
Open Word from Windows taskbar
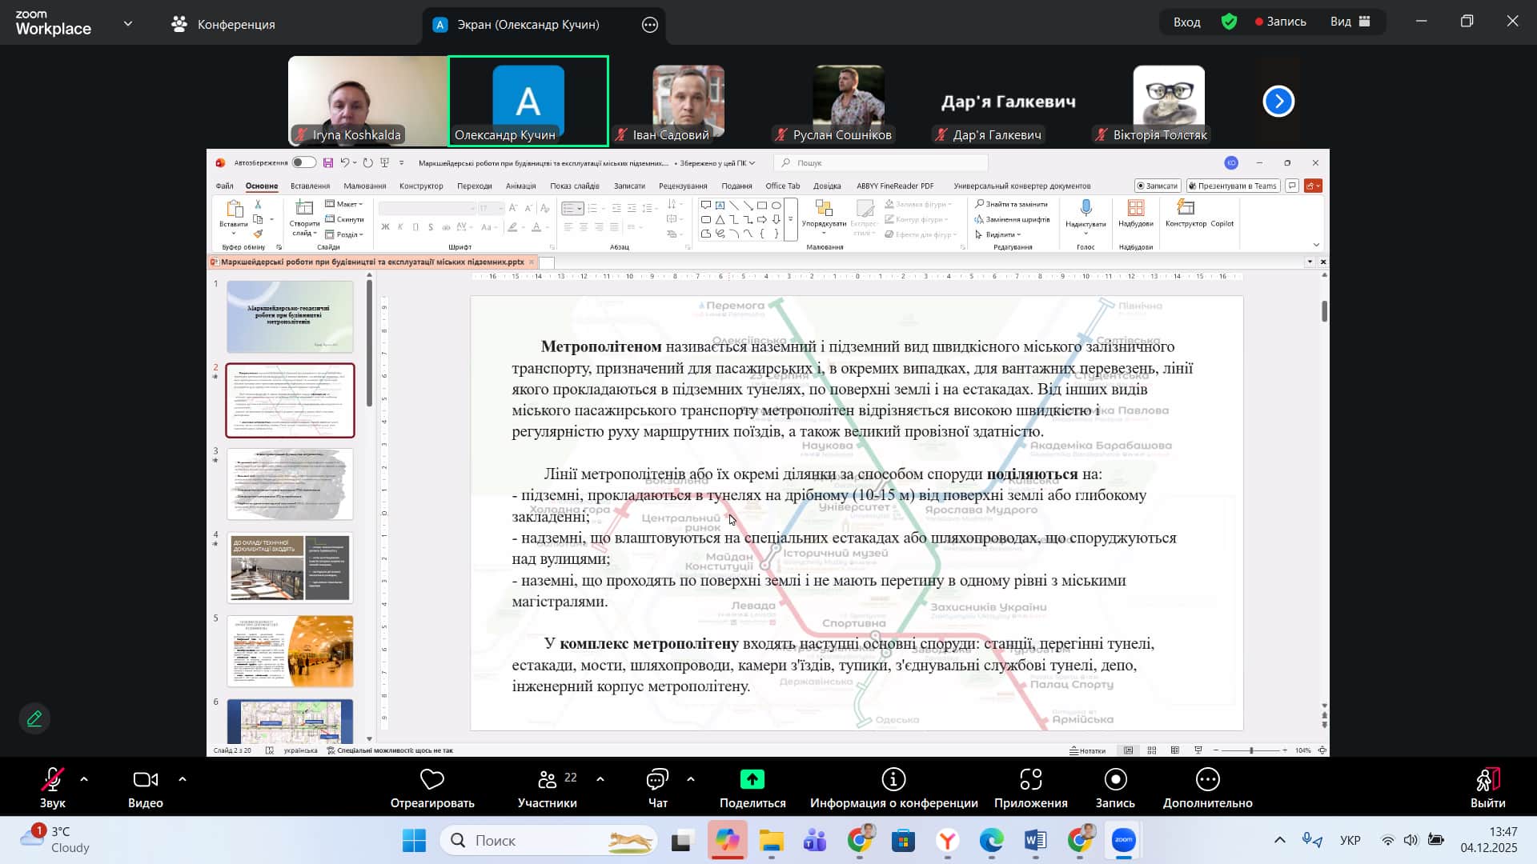click(1035, 840)
